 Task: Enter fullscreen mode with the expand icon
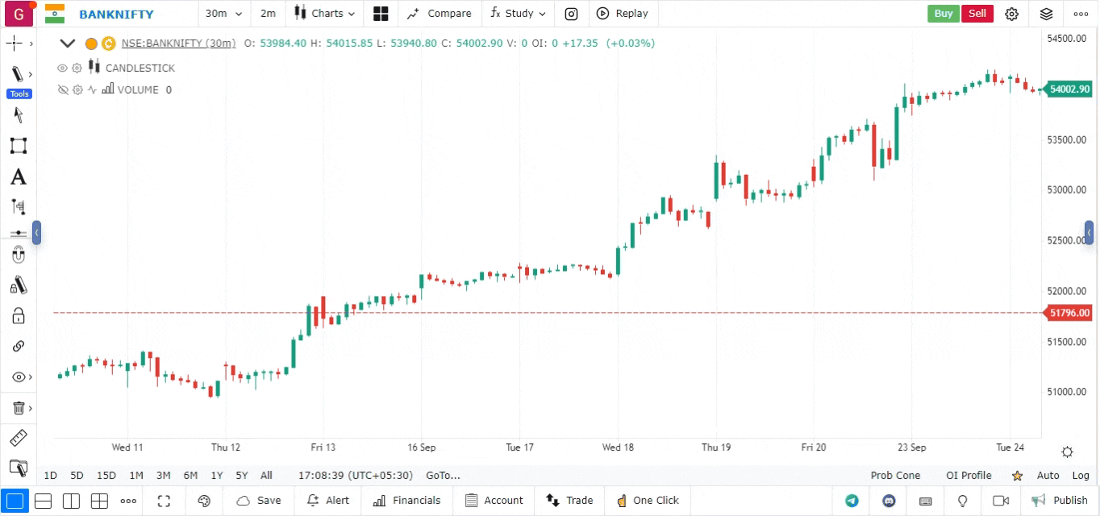[x=164, y=501]
